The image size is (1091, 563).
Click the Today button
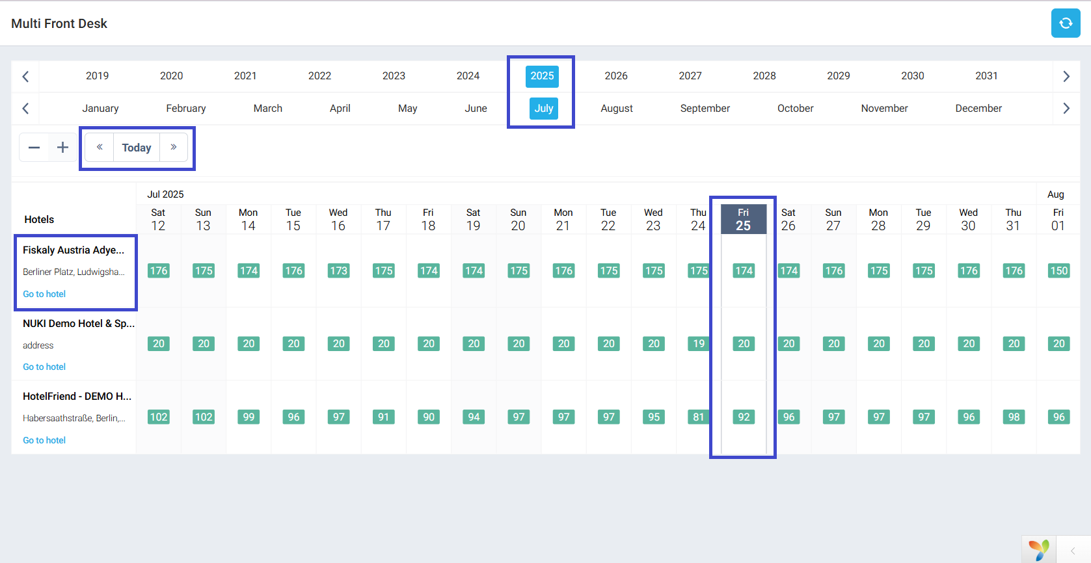click(x=137, y=148)
